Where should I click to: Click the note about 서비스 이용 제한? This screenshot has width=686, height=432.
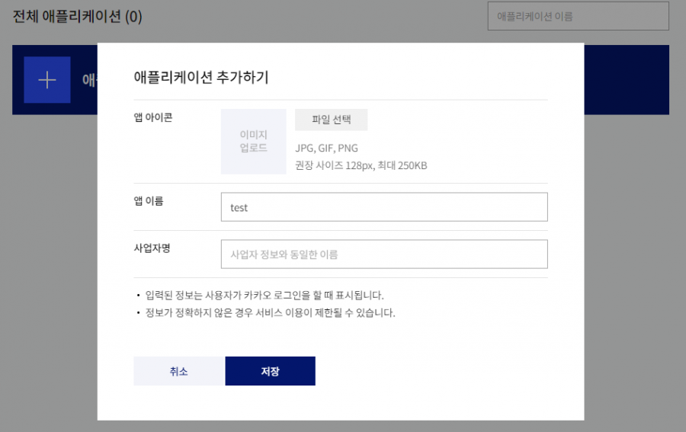pos(270,312)
